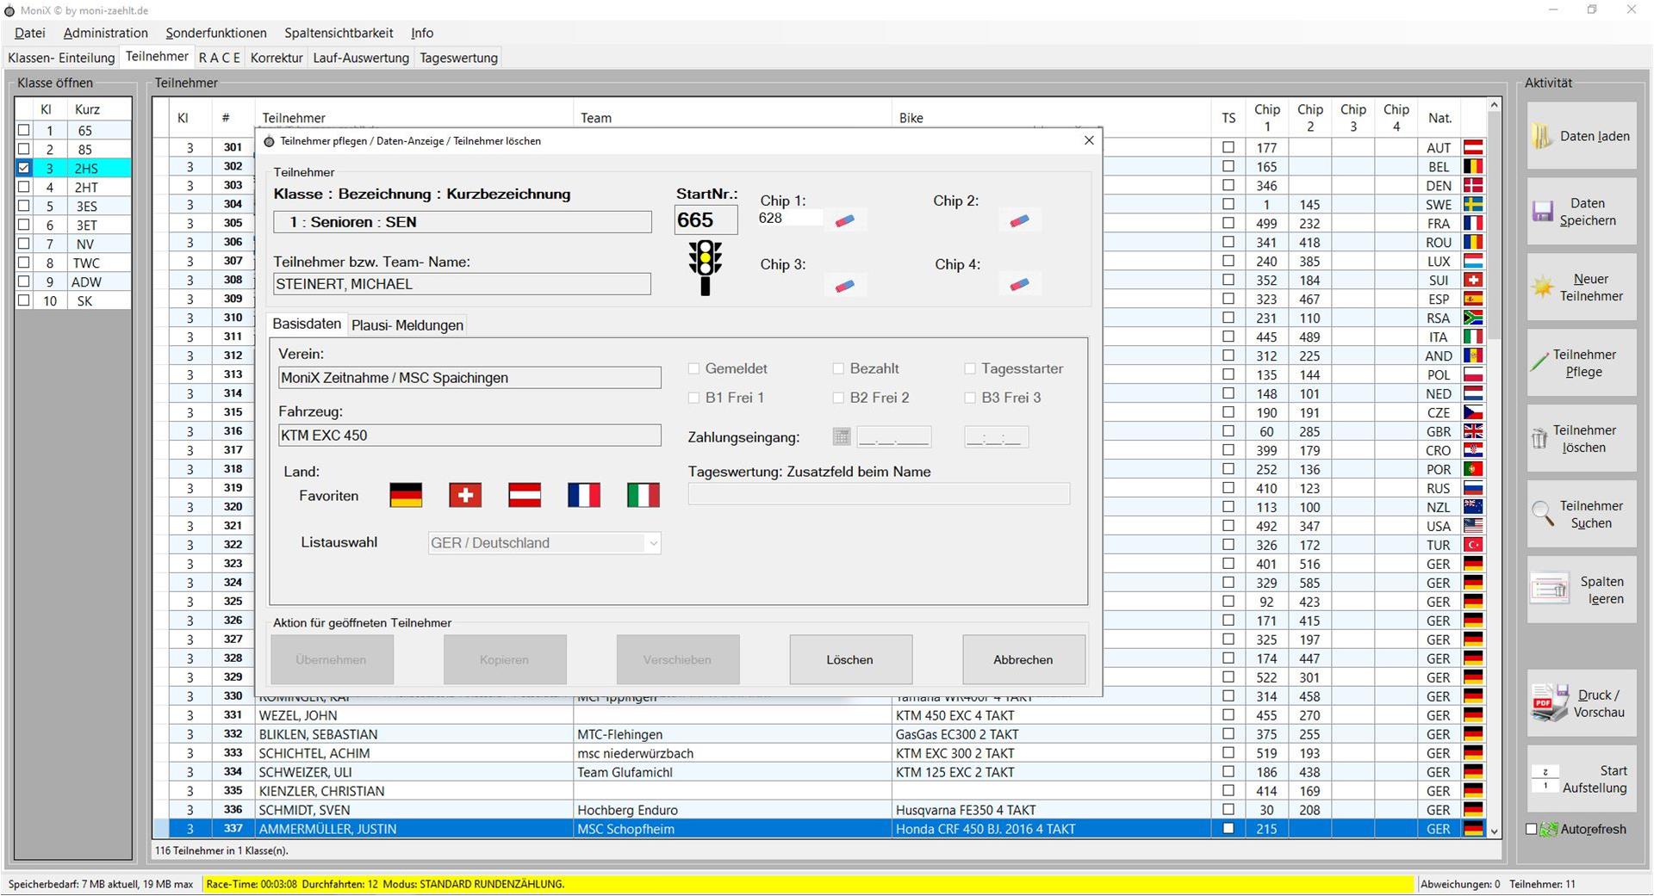Click the Teilnehmer Name field
The width and height of the screenshot is (1654, 896).
tap(462, 284)
